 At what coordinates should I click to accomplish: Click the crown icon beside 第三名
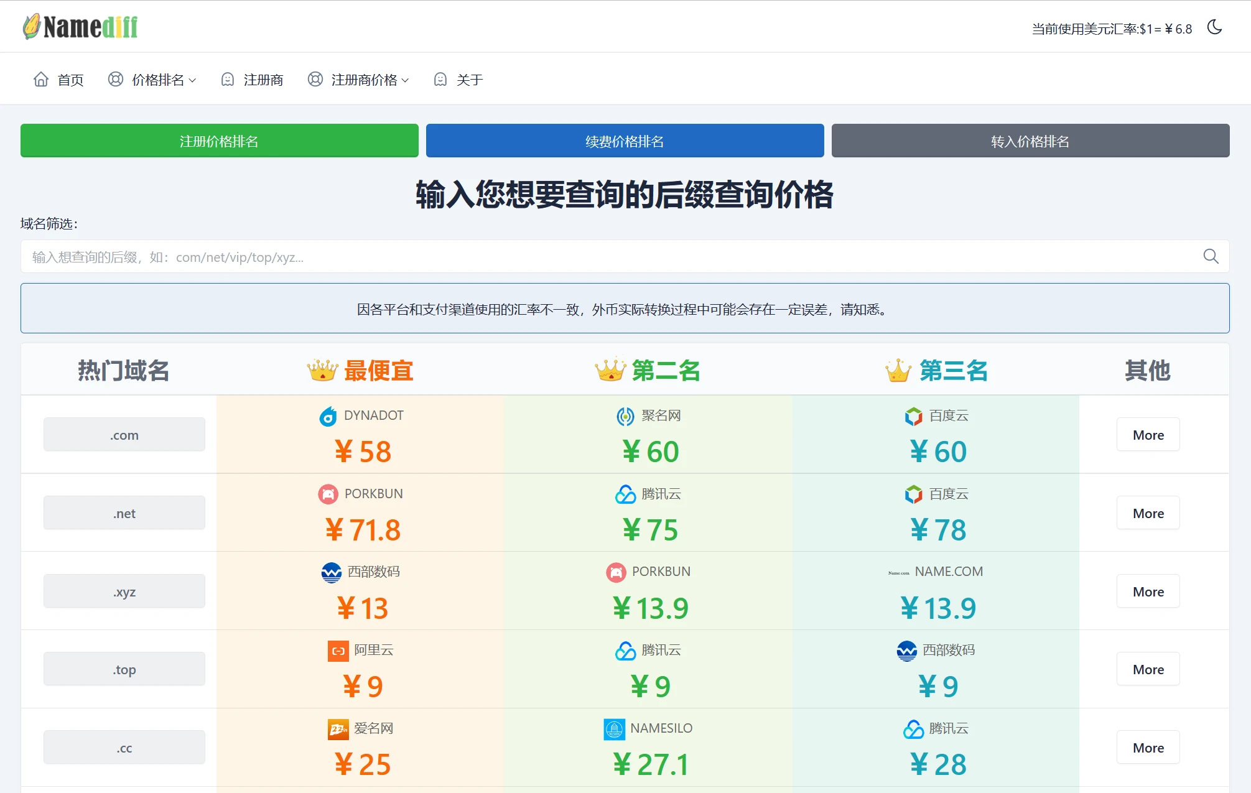(x=898, y=370)
